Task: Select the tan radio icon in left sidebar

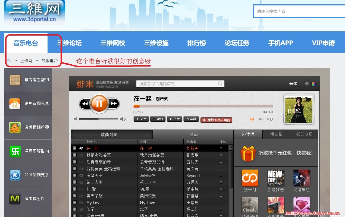Action: 15,80
